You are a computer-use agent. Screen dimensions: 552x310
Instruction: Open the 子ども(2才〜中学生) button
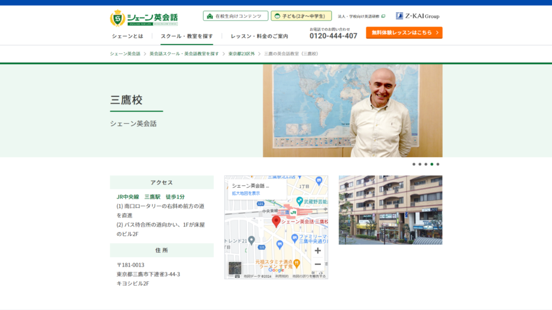click(x=301, y=16)
